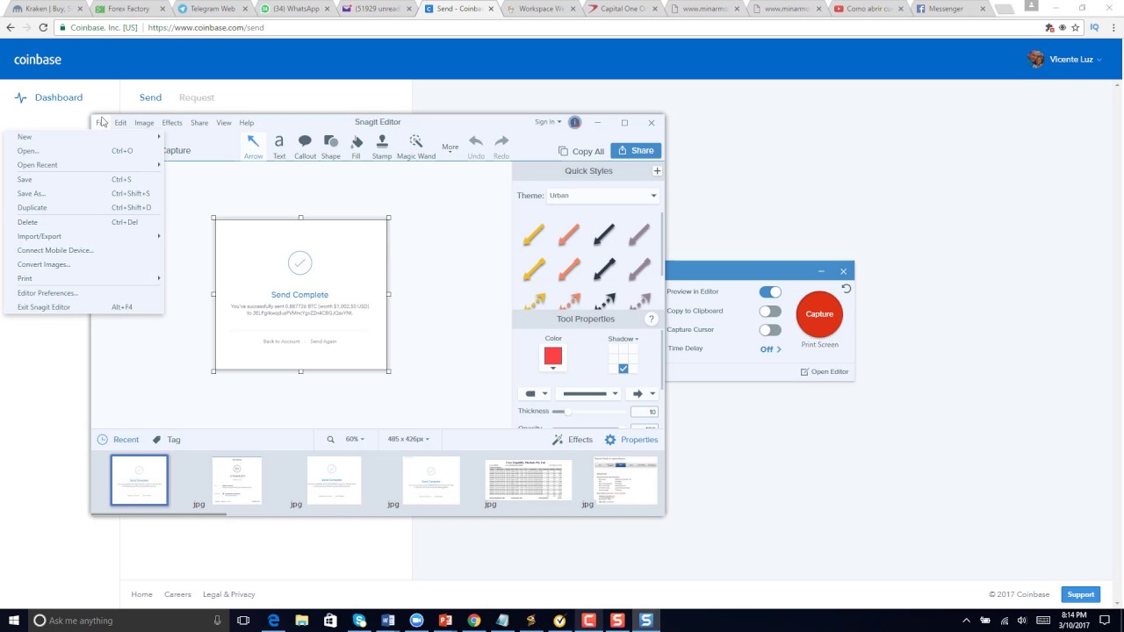Select the Magic Wand tool
The width and height of the screenshot is (1124, 632).
pyautogui.click(x=416, y=147)
